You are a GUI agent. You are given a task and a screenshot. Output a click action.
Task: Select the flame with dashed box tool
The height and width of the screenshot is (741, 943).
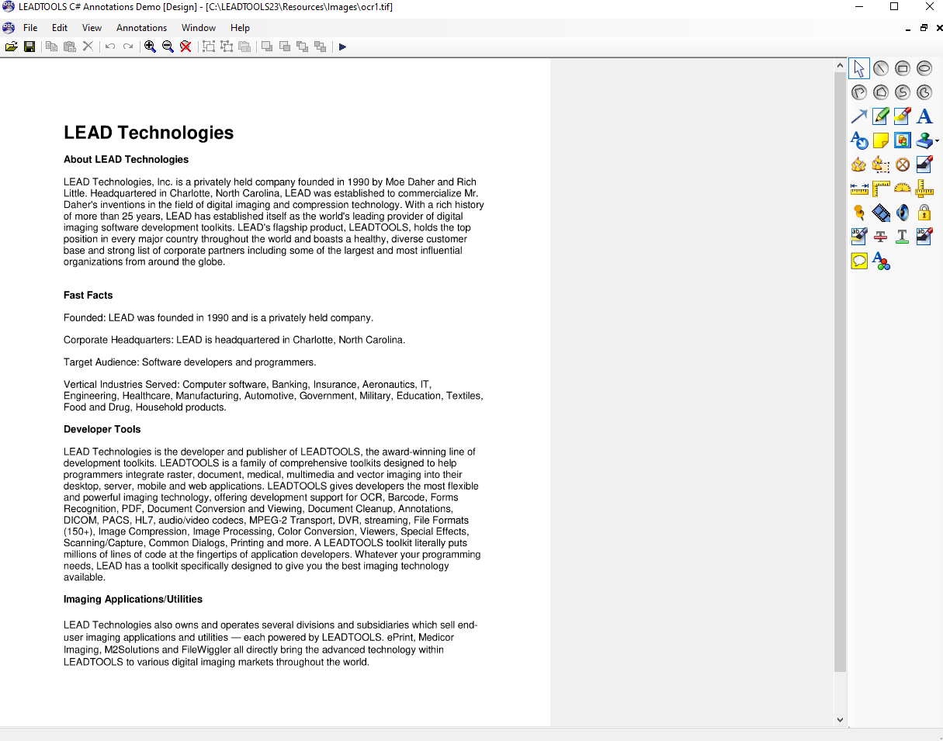(x=881, y=164)
